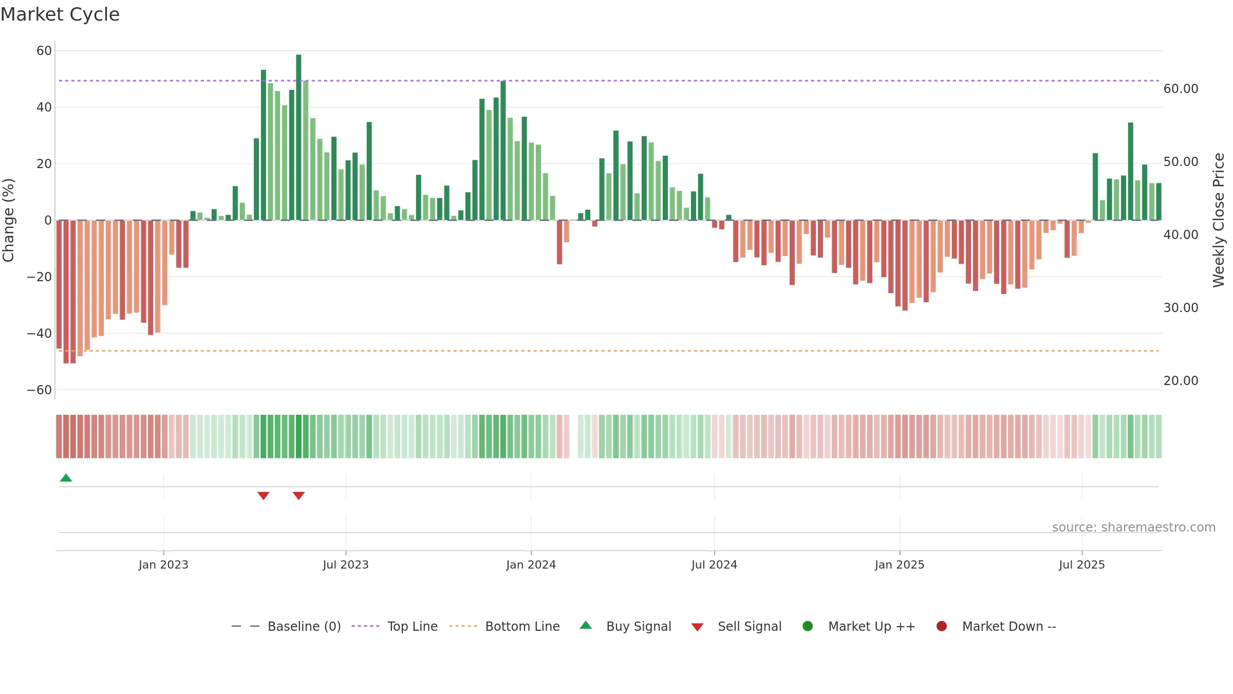Click the purple dotted line legend sample
Screen dimensions: 1233x694
365,626
